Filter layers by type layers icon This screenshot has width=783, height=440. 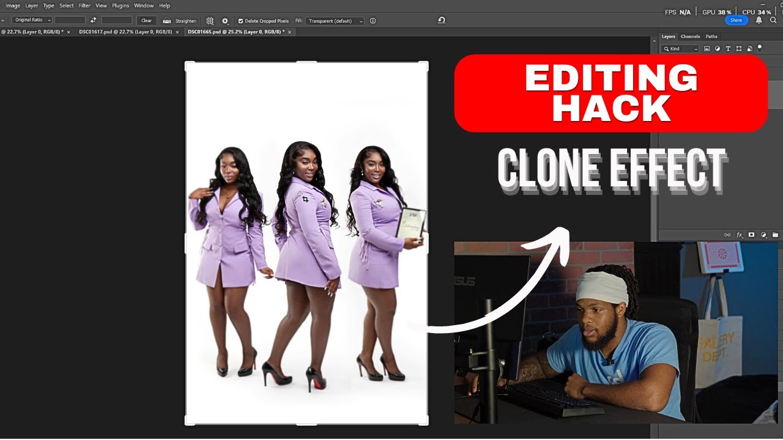728,49
